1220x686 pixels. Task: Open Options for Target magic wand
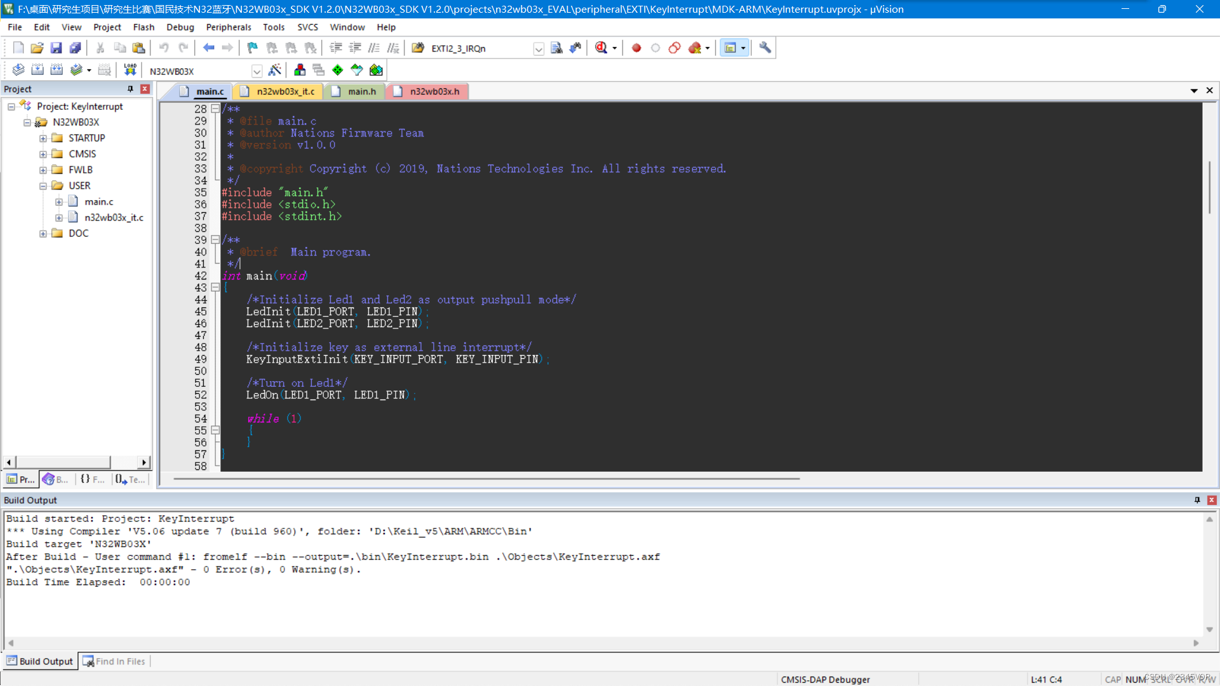(275, 70)
